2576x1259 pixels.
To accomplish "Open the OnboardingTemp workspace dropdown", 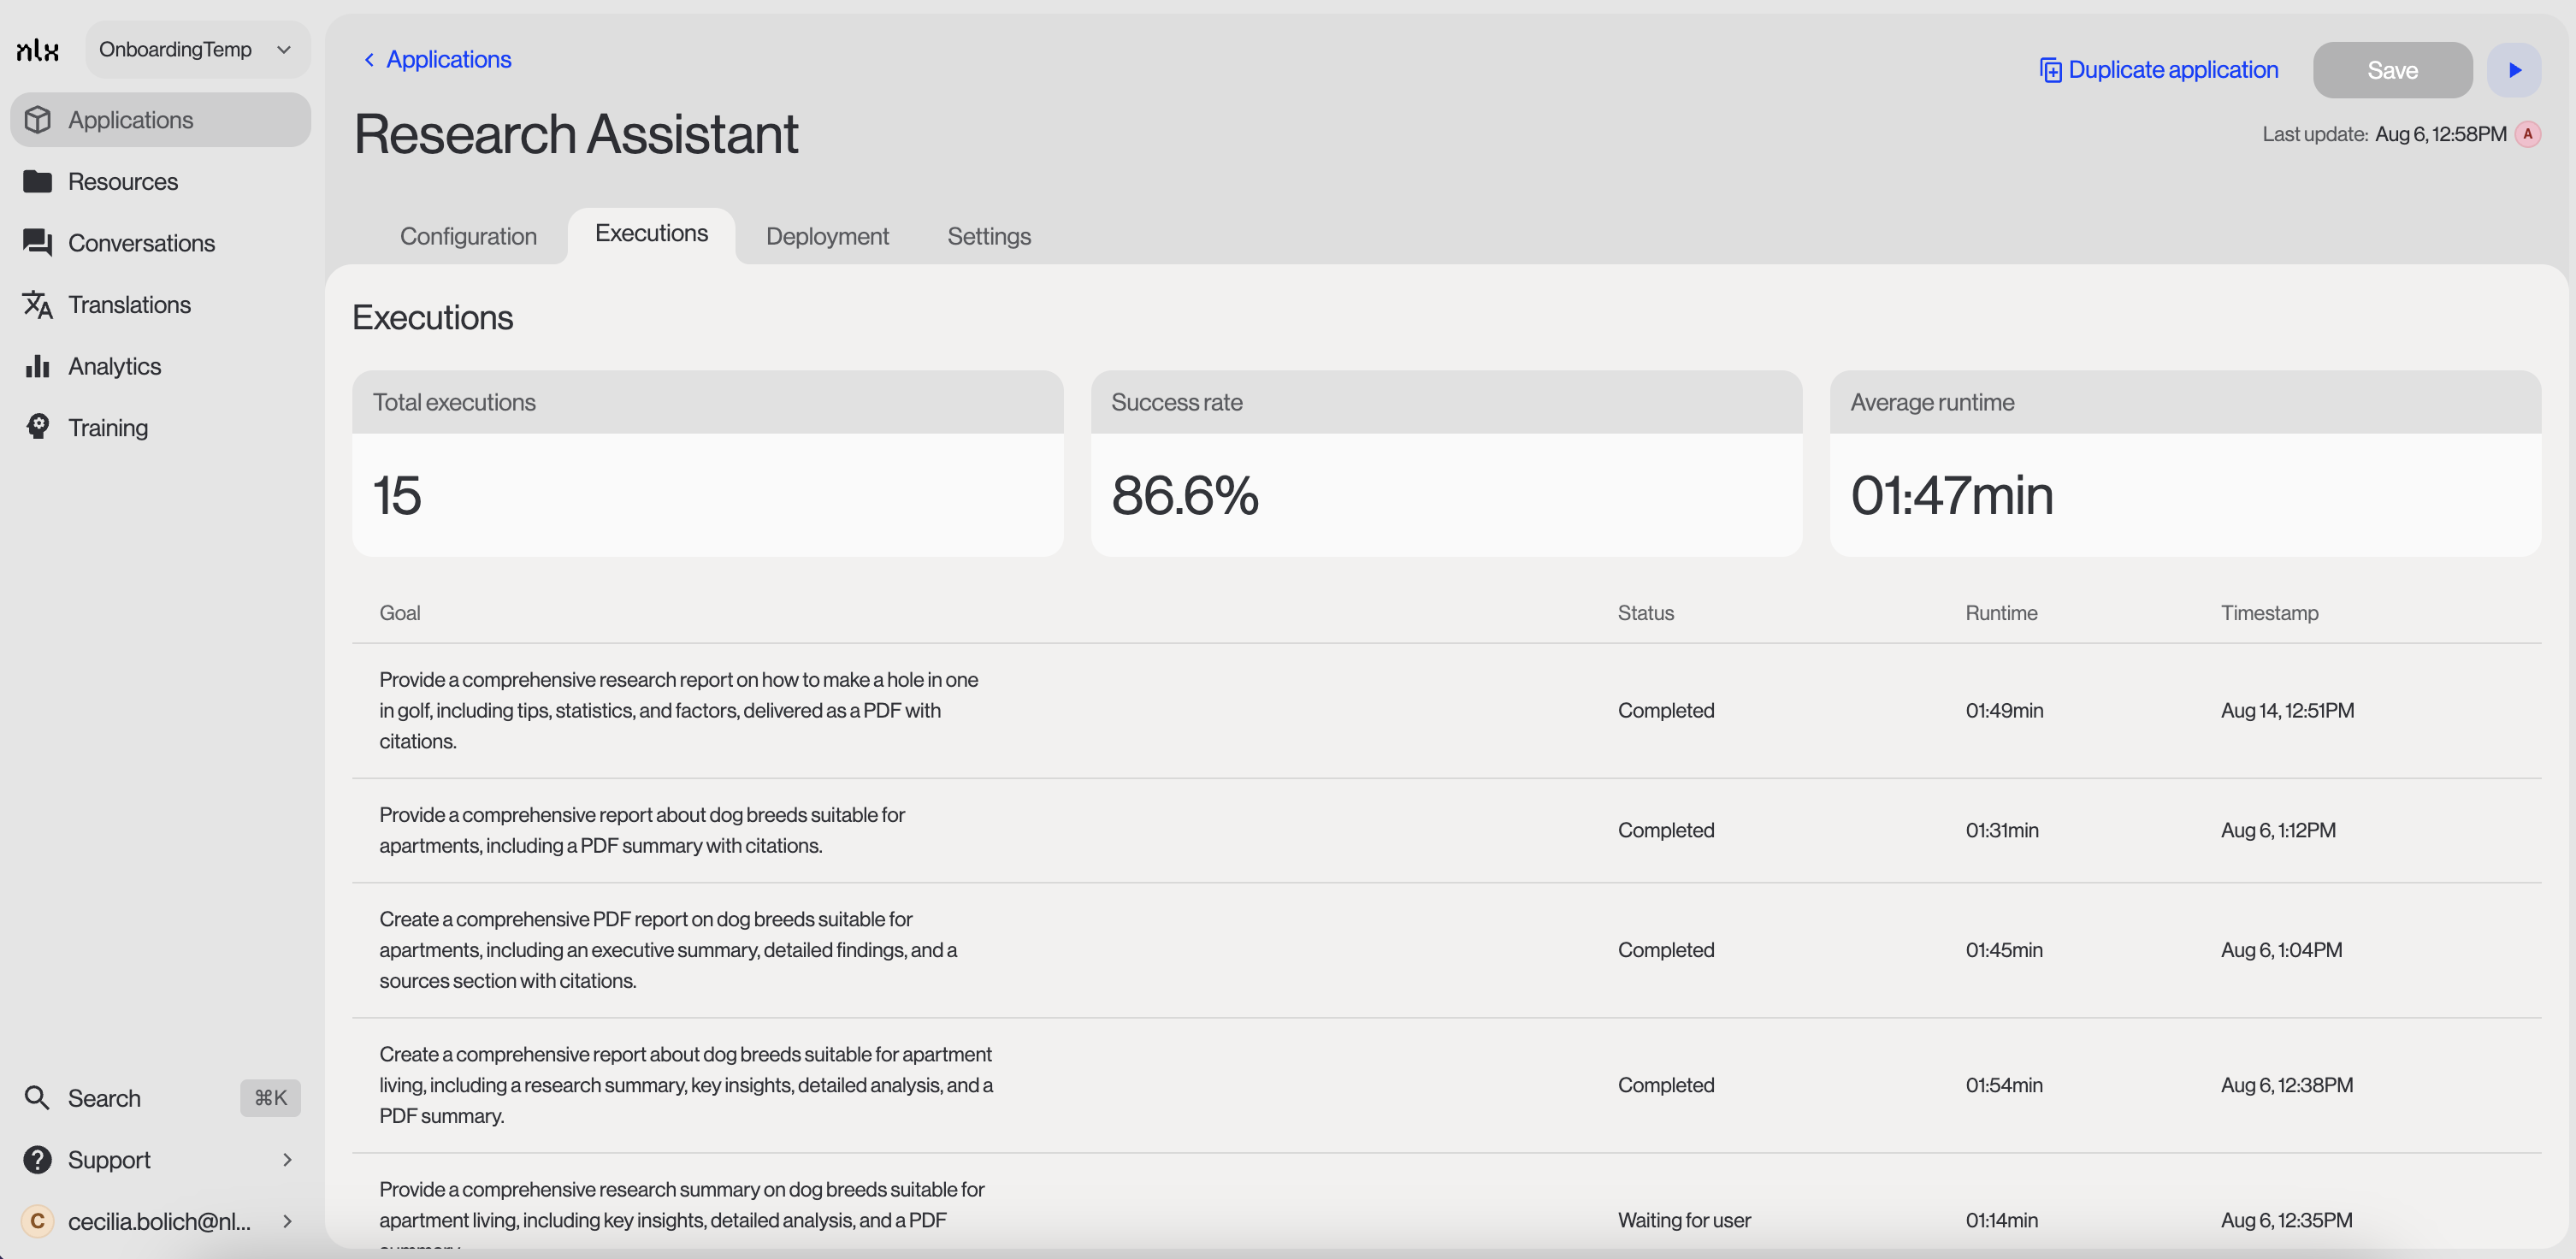I will coord(198,50).
